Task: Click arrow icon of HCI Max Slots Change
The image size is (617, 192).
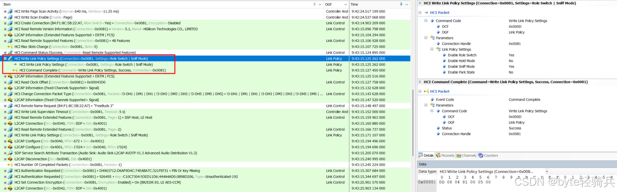Action: point(10,47)
